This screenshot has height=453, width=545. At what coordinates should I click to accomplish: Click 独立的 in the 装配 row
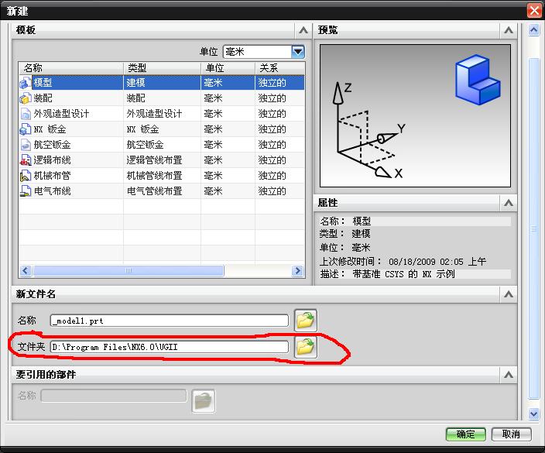pos(272,98)
